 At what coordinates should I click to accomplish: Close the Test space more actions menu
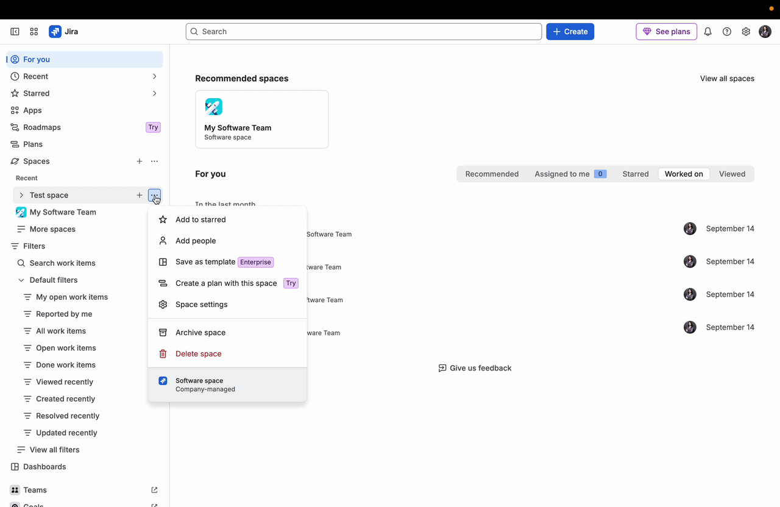tap(155, 195)
